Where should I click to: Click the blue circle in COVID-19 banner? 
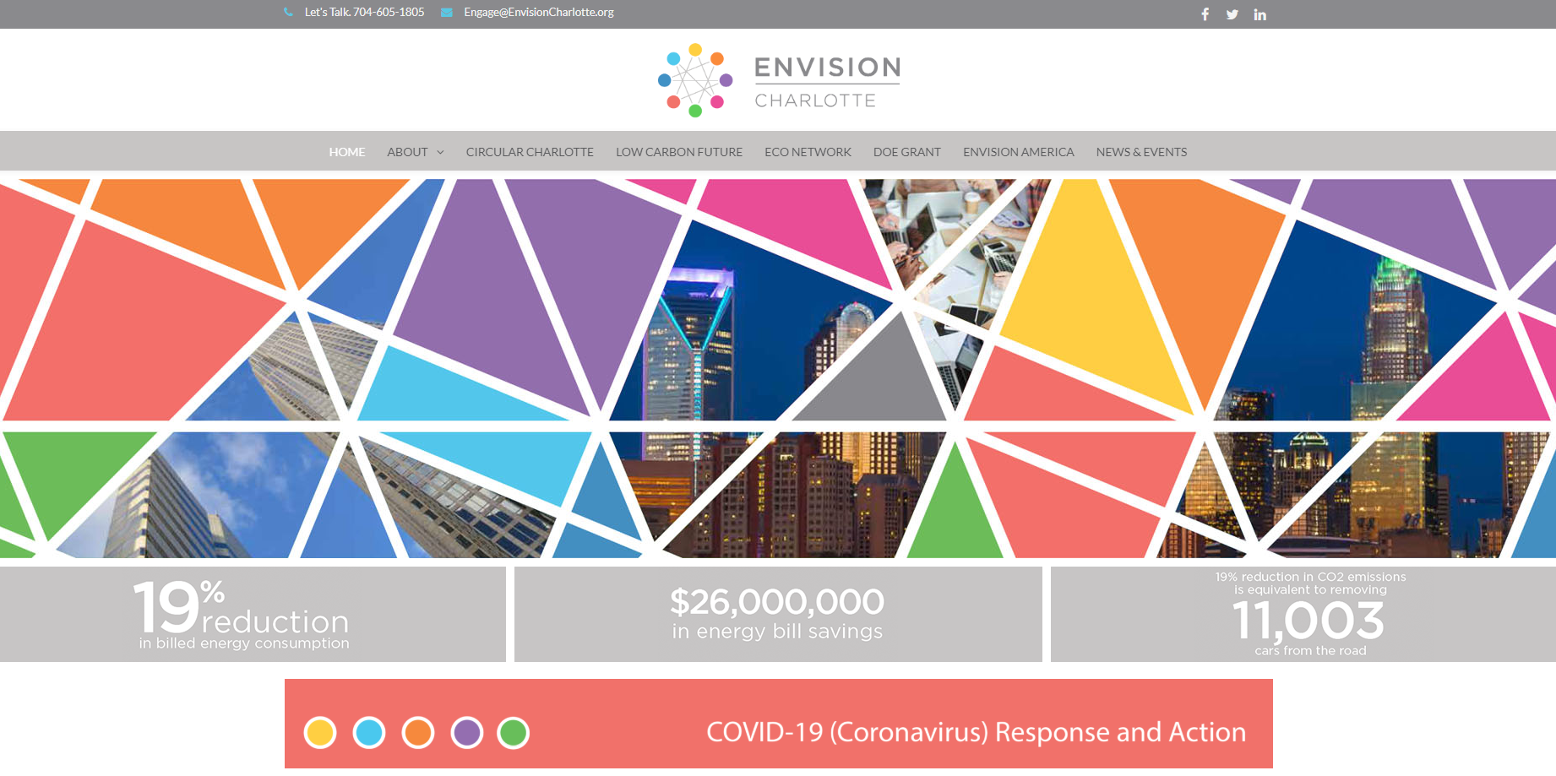click(x=369, y=732)
